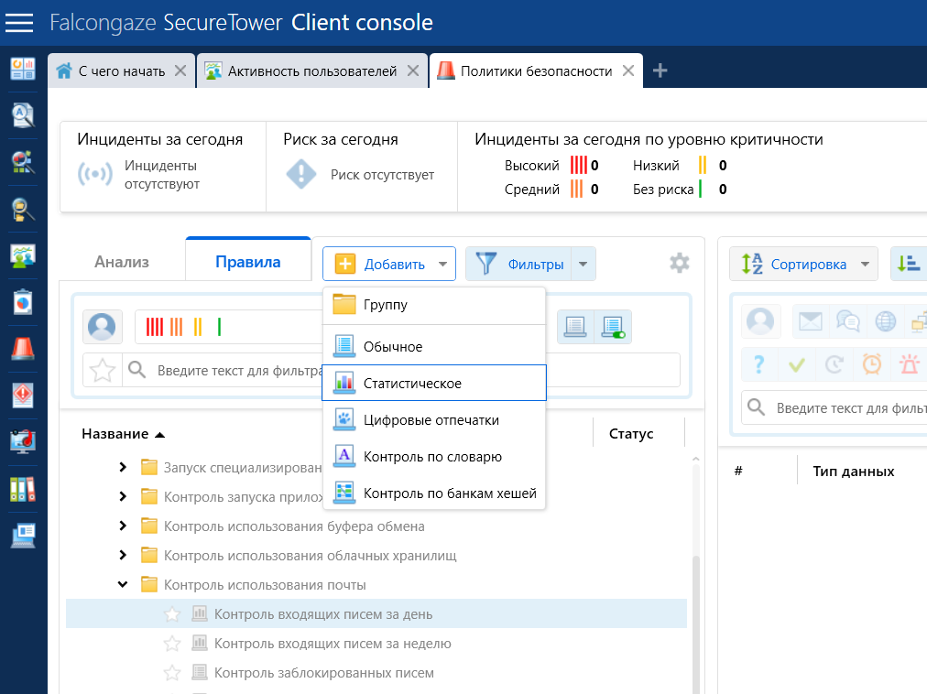927x694 pixels.
Task: Toggle the low risk yellow bars filter
Action: click(198, 326)
